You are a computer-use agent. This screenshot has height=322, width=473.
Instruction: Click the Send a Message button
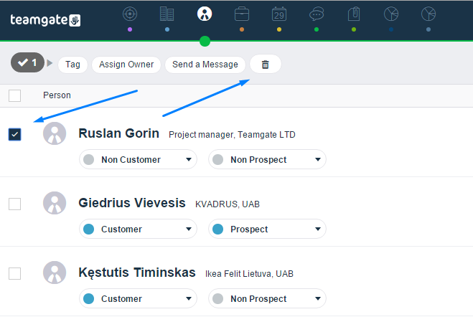coord(205,65)
